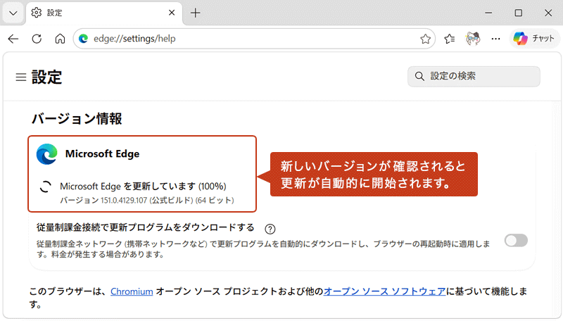Click the version 151.0.4129.107 text
Viewport: 563px width, 321px height.
(x=147, y=200)
